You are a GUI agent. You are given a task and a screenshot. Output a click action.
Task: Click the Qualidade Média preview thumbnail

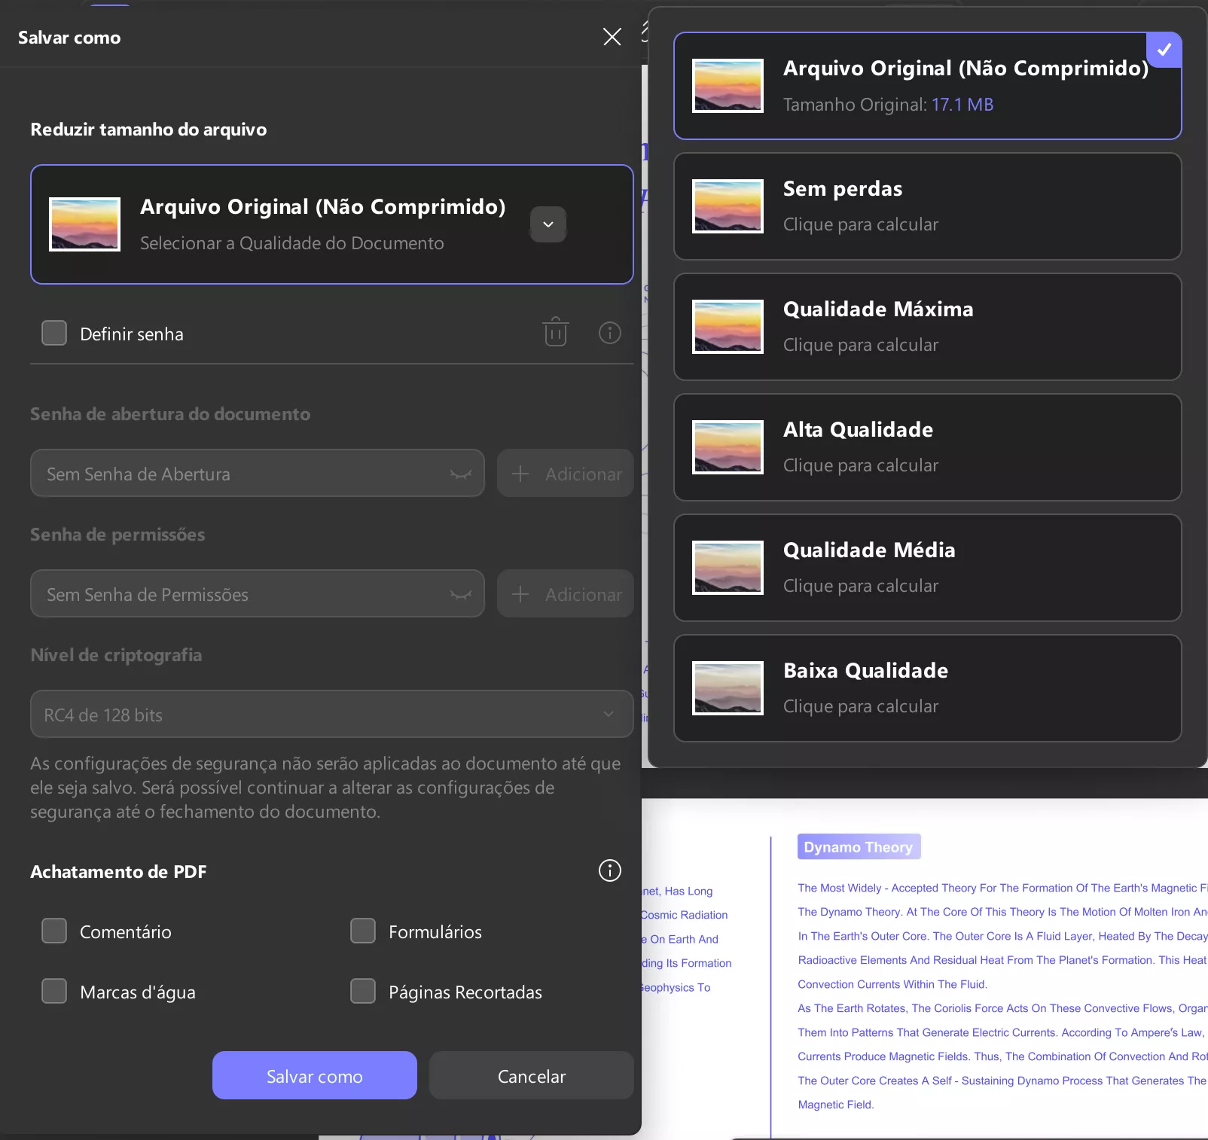coord(728,568)
